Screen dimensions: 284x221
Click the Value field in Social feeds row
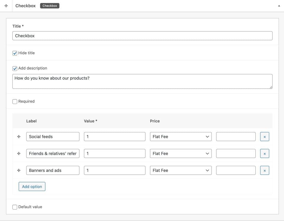tap(114, 137)
